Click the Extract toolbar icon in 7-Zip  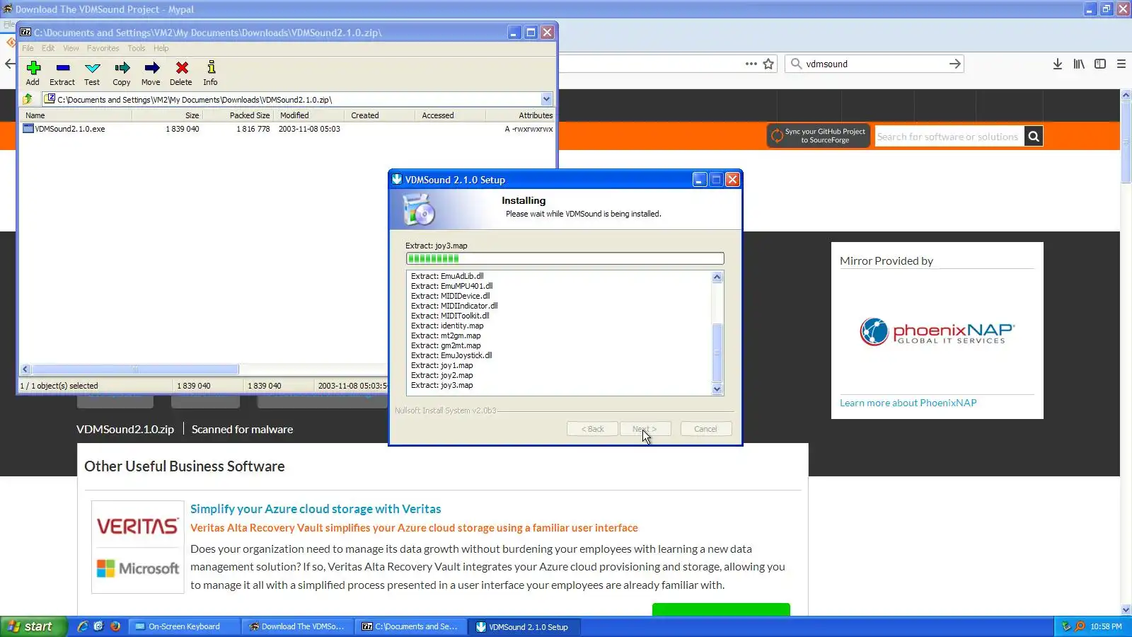(62, 68)
